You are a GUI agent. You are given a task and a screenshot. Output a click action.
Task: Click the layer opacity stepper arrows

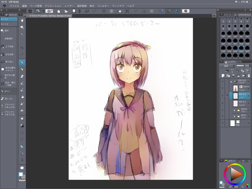pos(250,66)
